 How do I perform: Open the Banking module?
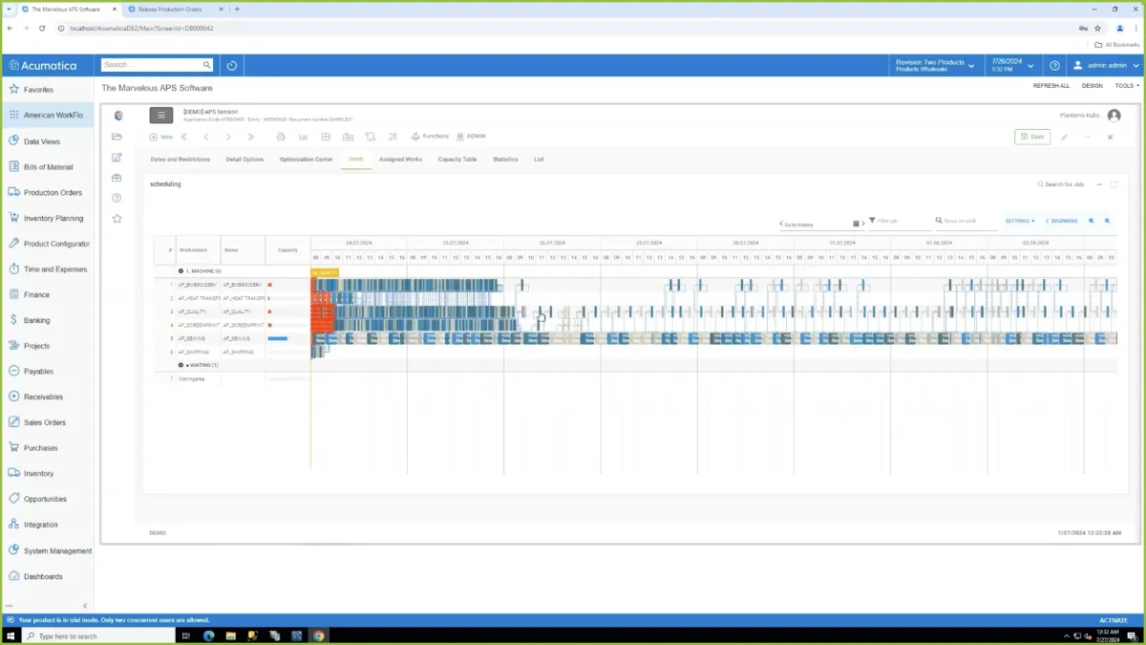(x=47, y=320)
